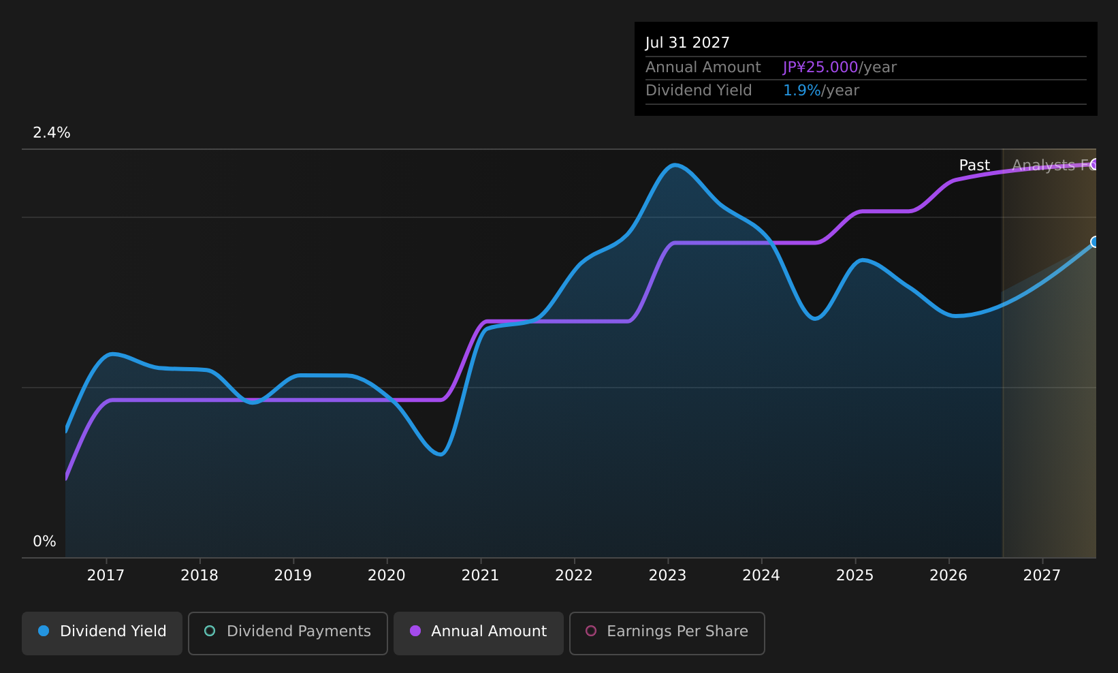Click the 2019 x-axis label

pyautogui.click(x=293, y=576)
